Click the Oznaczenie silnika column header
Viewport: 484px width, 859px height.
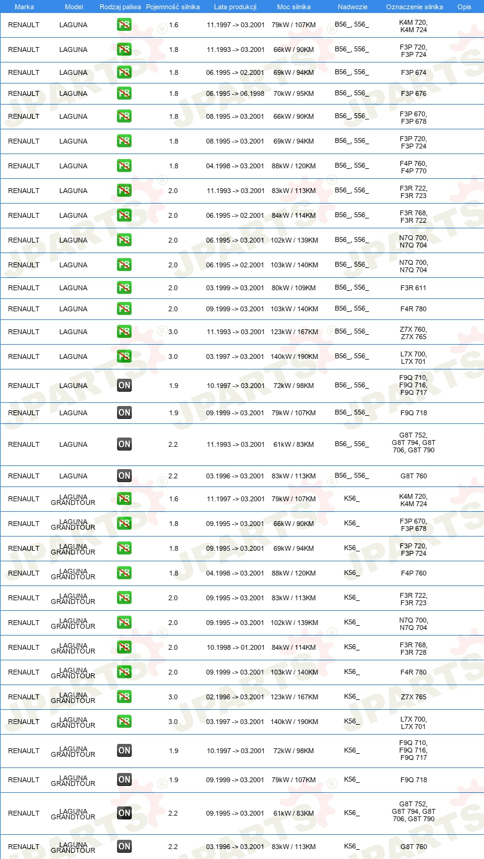(x=414, y=7)
